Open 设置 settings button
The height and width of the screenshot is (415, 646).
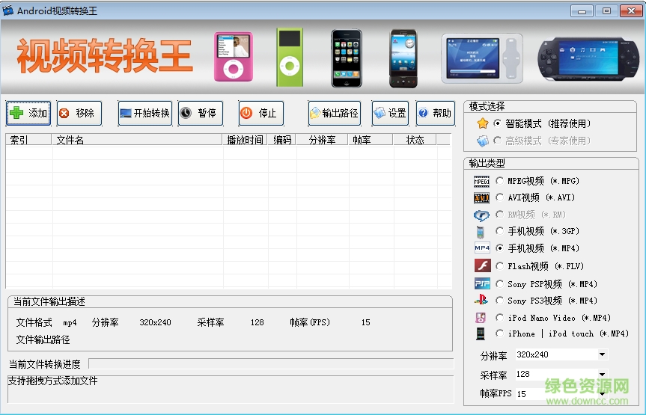pos(390,113)
